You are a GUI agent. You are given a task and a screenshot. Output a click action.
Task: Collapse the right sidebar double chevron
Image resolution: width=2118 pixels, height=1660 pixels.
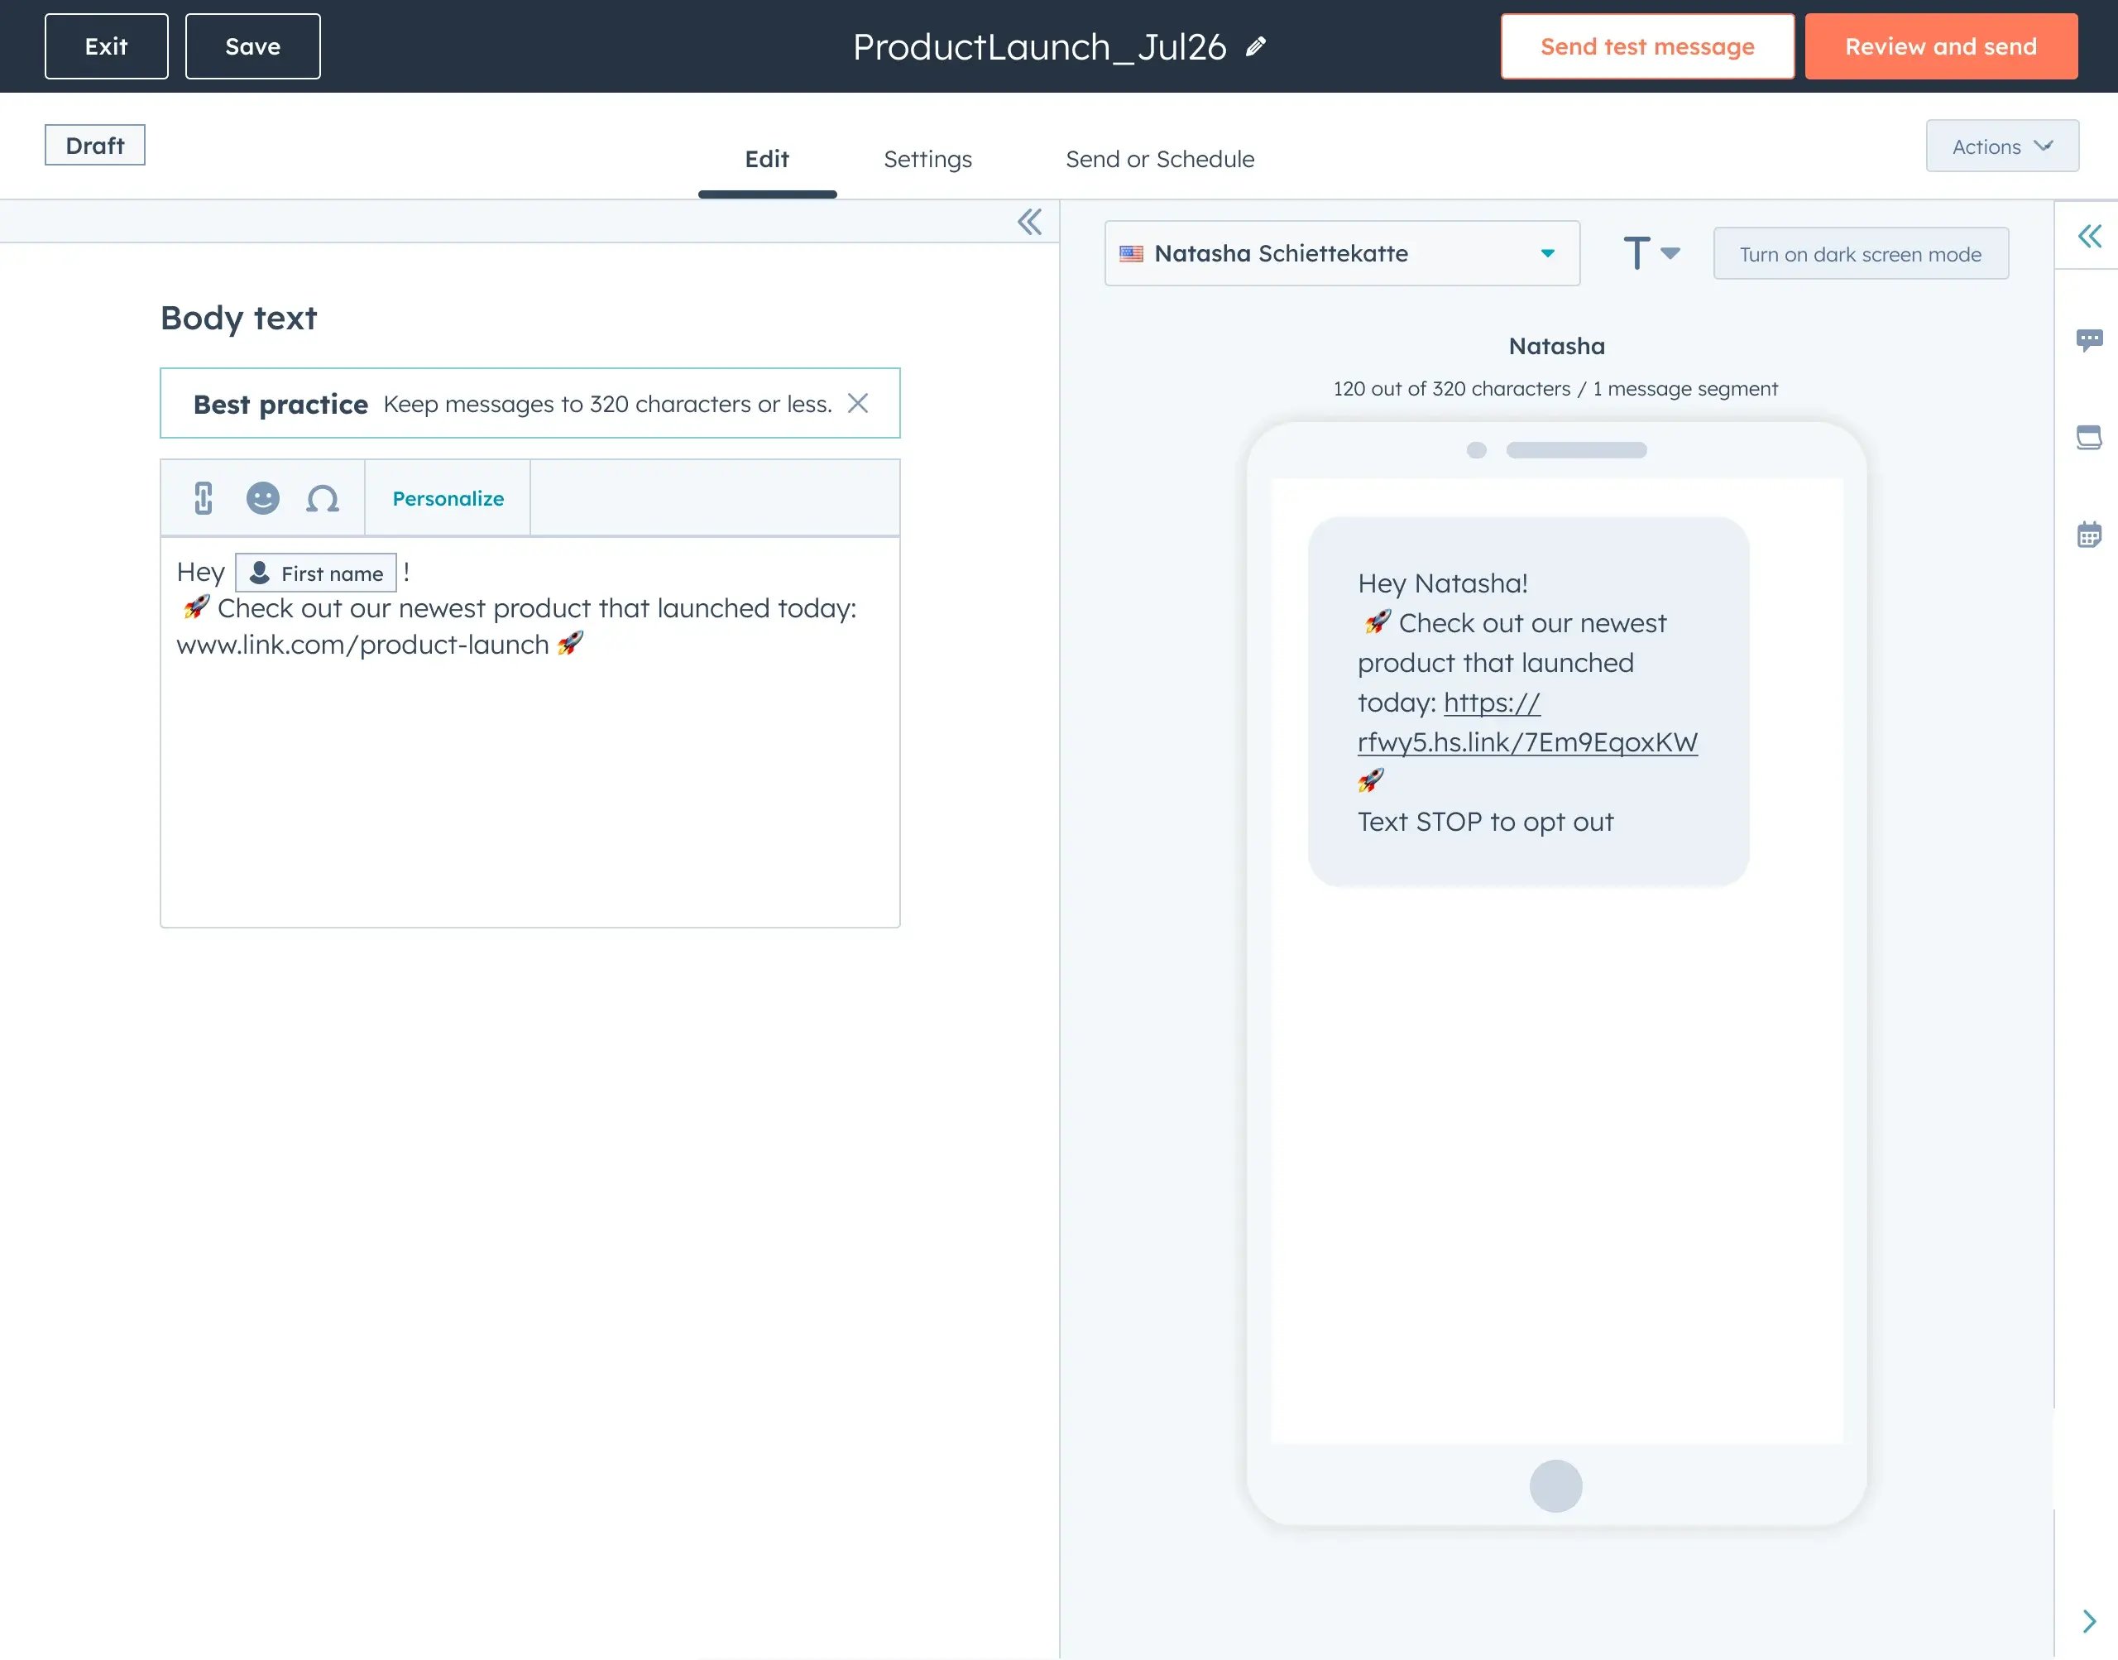(2089, 236)
